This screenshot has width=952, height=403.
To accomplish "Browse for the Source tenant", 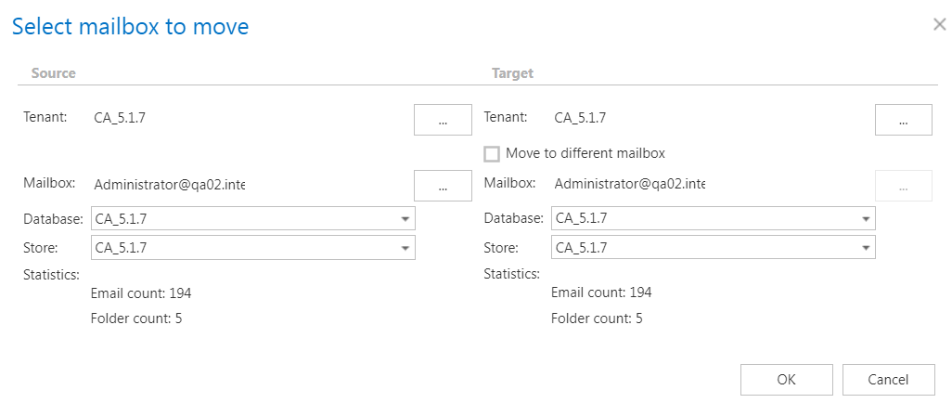I will tap(443, 120).
